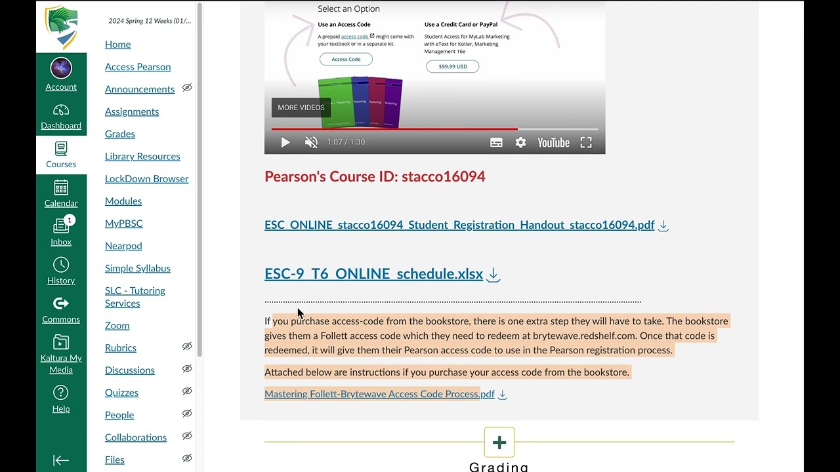Unmute the video sound
The width and height of the screenshot is (840, 472).
click(311, 142)
